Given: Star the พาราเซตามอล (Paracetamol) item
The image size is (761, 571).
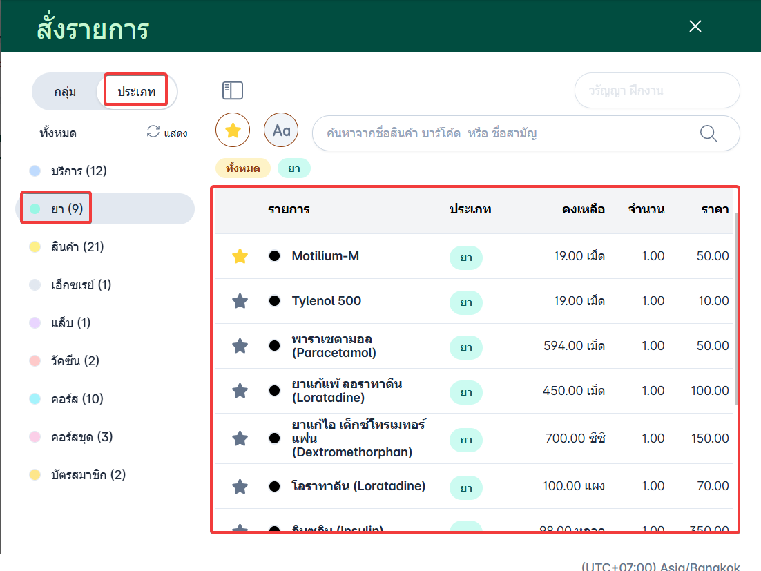Looking at the screenshot, I should [240, 346].
